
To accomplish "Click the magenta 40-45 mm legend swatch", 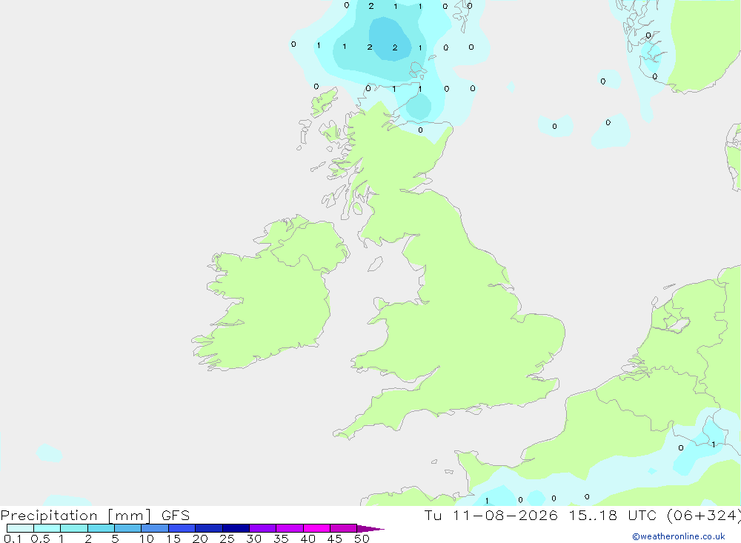I will tap(316, 528).
